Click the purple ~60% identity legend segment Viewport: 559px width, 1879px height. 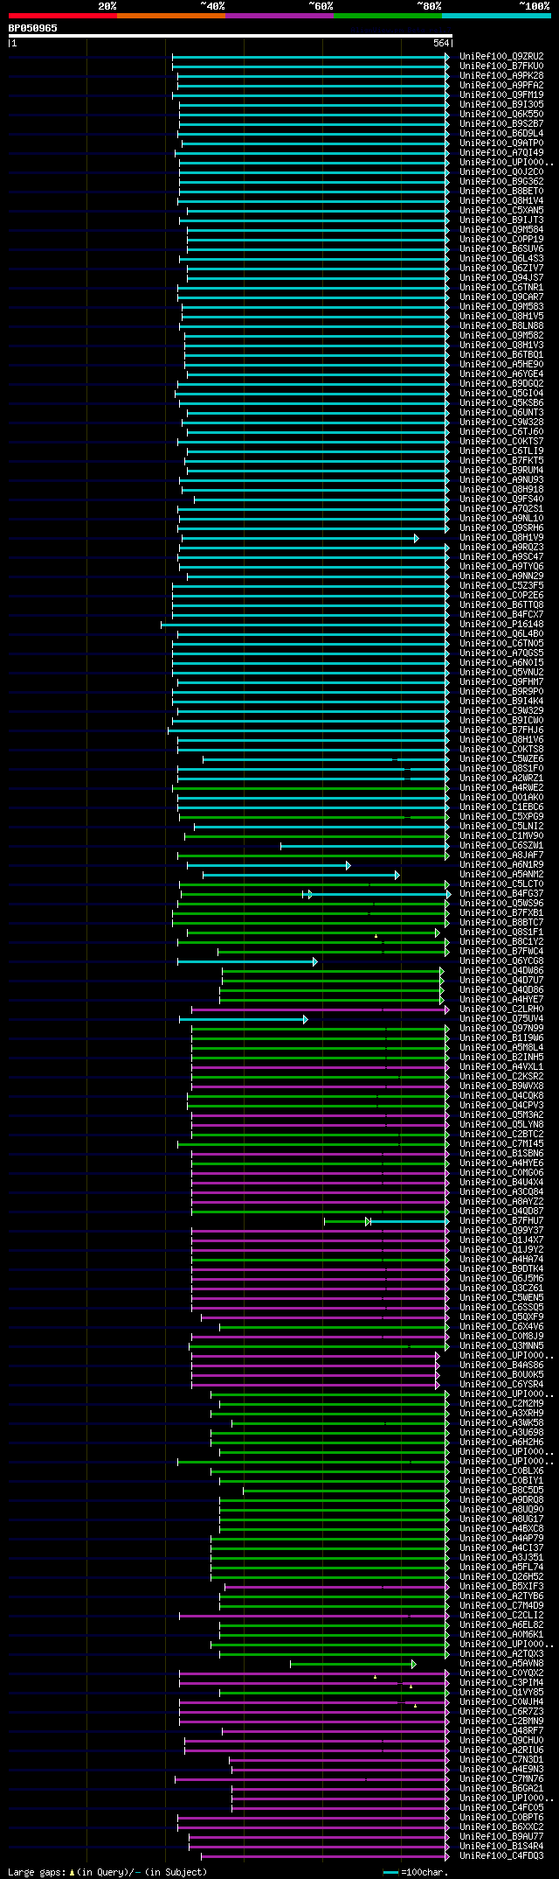pos(279,16)
